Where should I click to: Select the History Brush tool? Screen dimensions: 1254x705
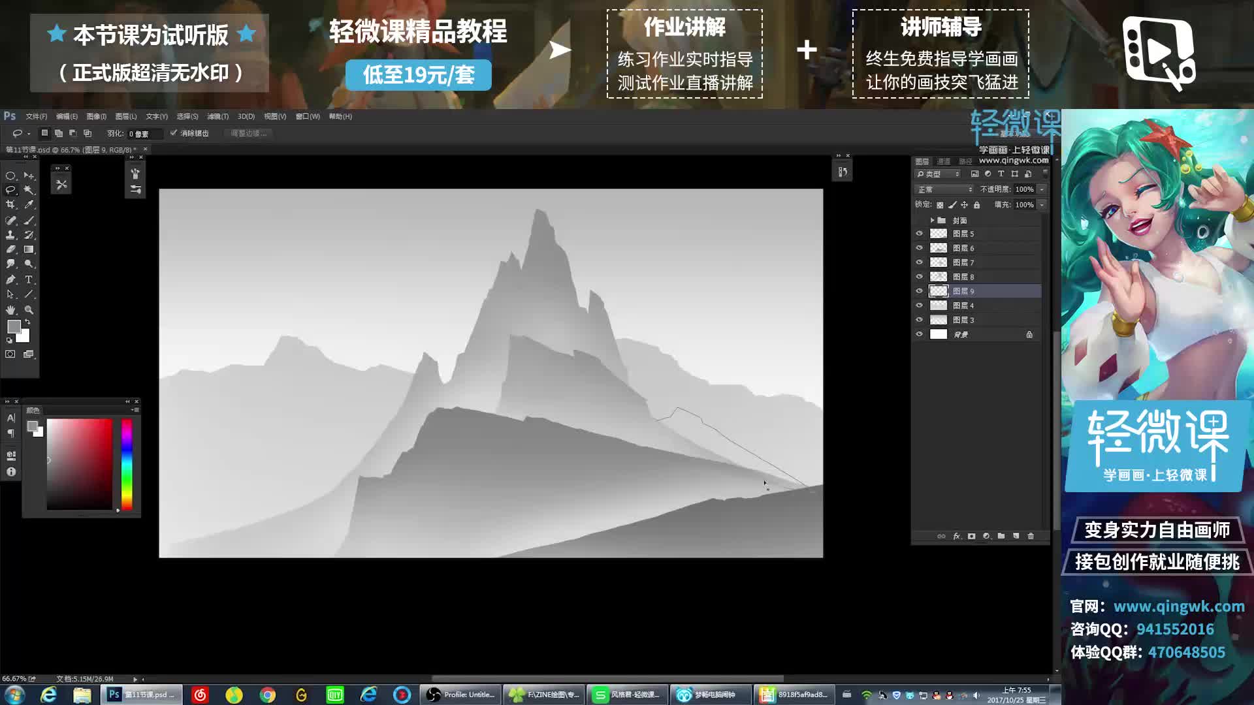coord(29,235)
